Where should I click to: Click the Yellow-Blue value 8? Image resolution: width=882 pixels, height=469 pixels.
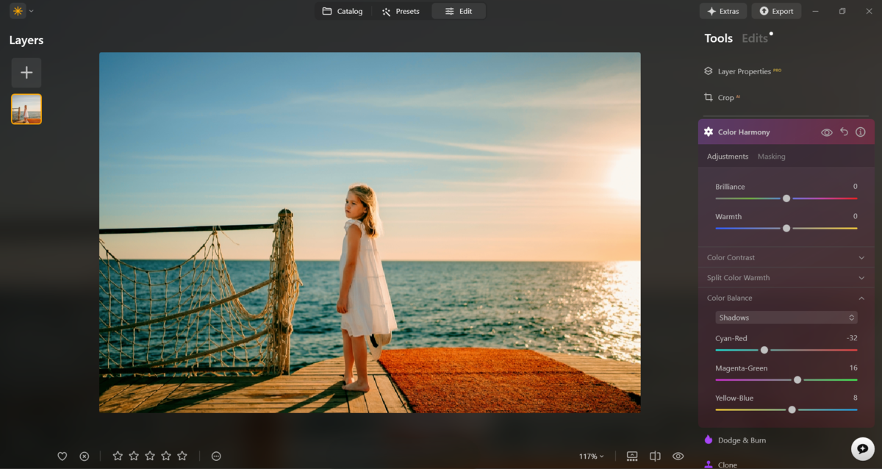[856, 398]
